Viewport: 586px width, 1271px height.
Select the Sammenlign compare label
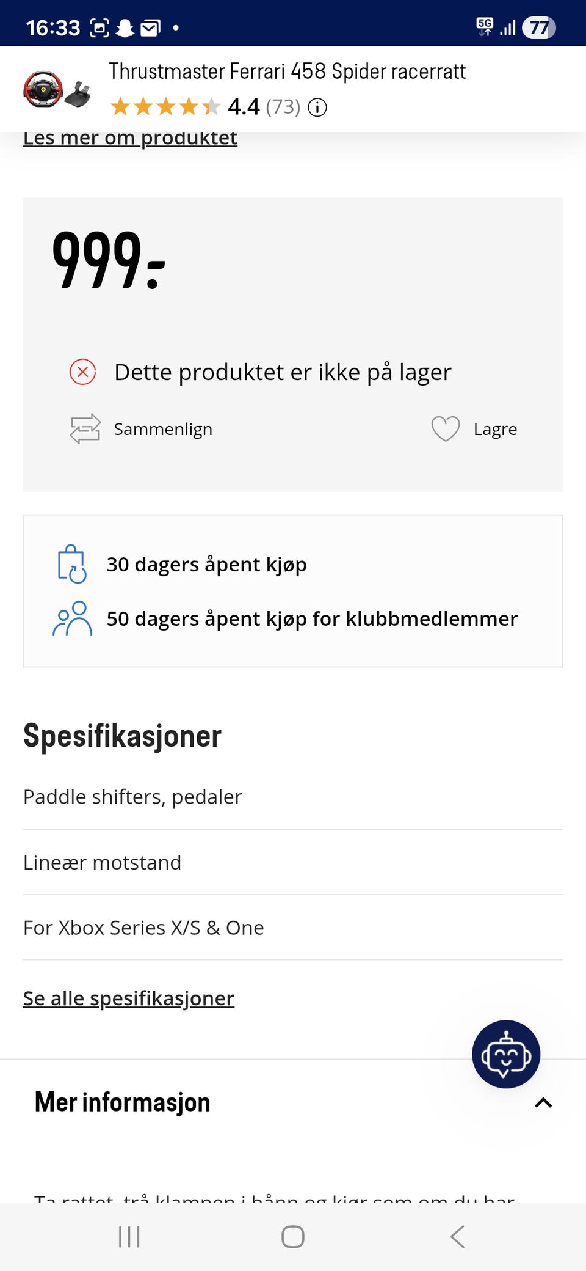(163, 430)
